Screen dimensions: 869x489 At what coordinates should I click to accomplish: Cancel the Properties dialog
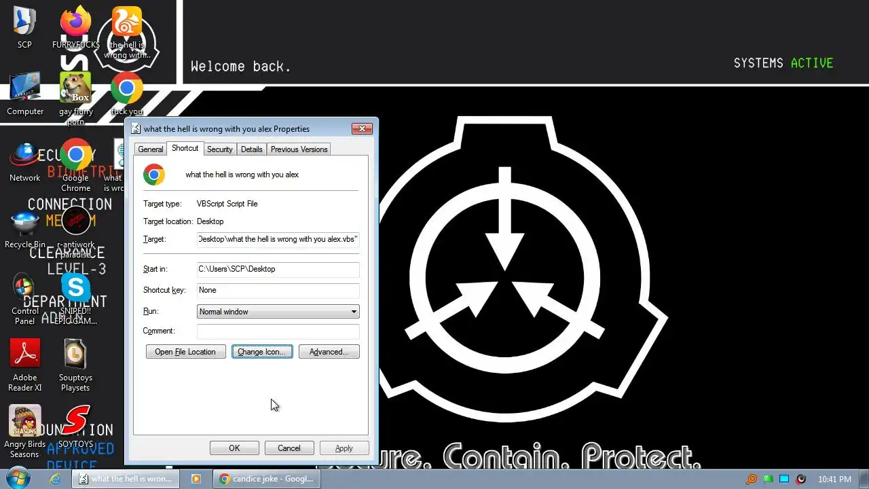(x=289, y=448)
